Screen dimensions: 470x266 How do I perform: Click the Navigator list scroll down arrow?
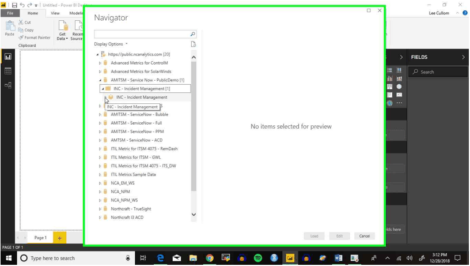(194, 215)
